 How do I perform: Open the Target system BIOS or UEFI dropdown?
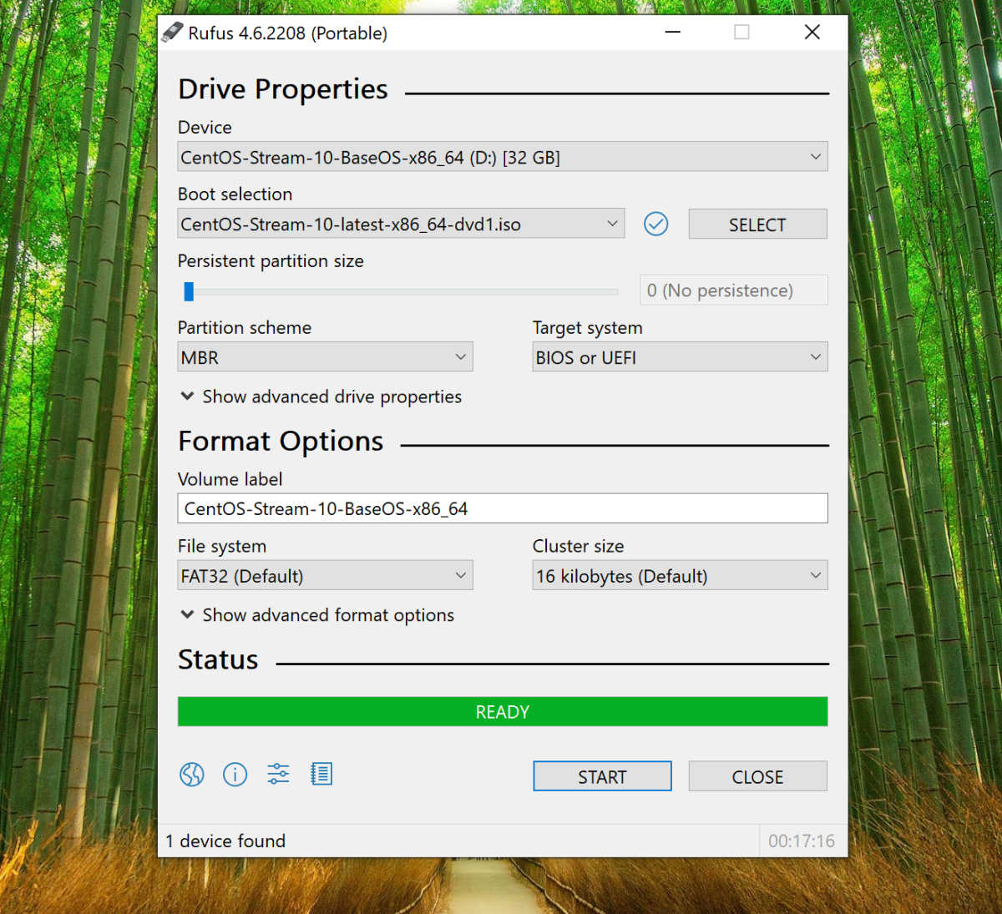tap(680, 357)
